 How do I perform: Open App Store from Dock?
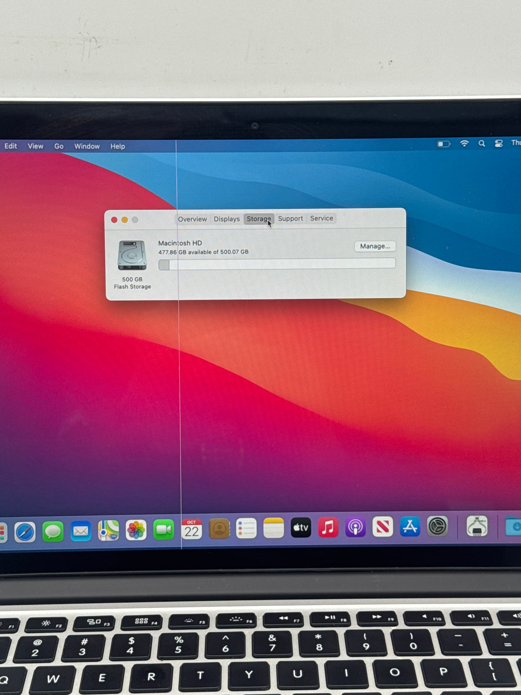click(x=410, y=526)
